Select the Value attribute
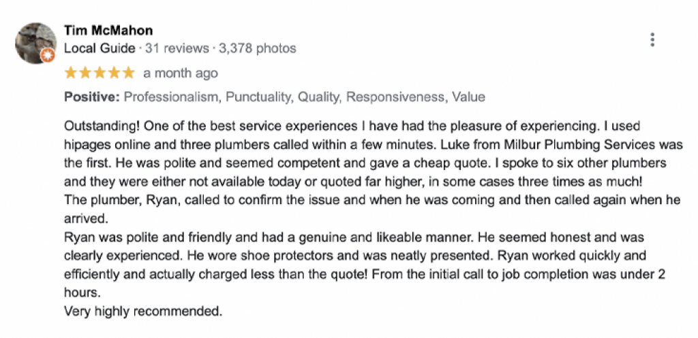Viewport: 698px width, 338px height. coord(468,97)
